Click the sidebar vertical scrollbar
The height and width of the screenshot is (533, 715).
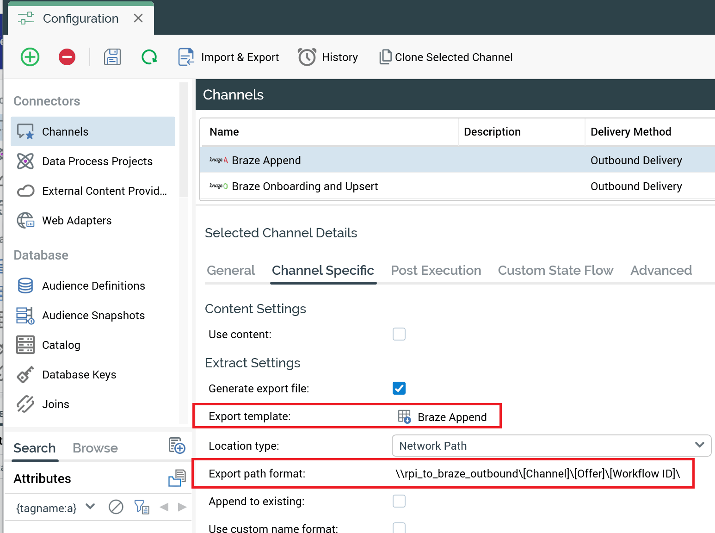pos(183,139)
